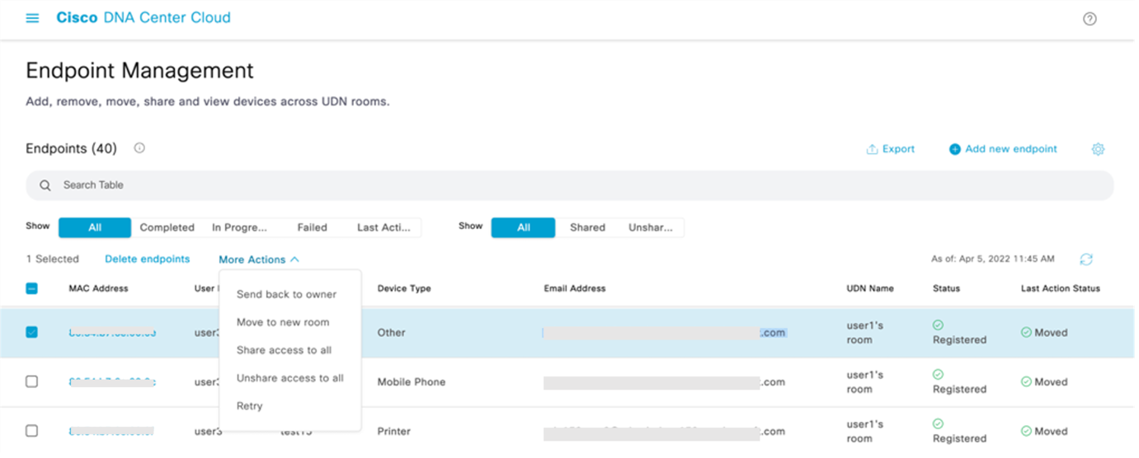Open the hamburger navigation menu

pyautogui.click(x=32, y=18)
